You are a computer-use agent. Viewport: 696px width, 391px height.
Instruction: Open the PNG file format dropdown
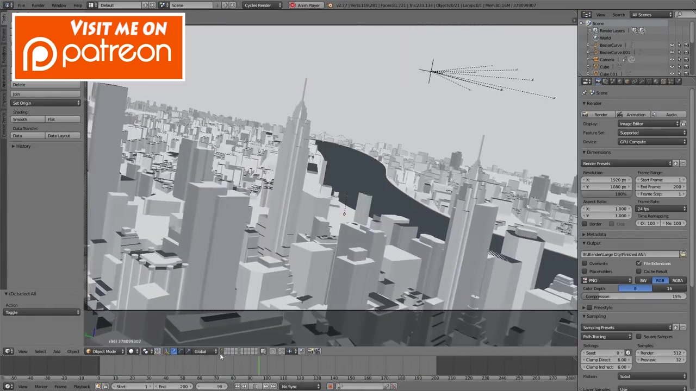(607, 281)
